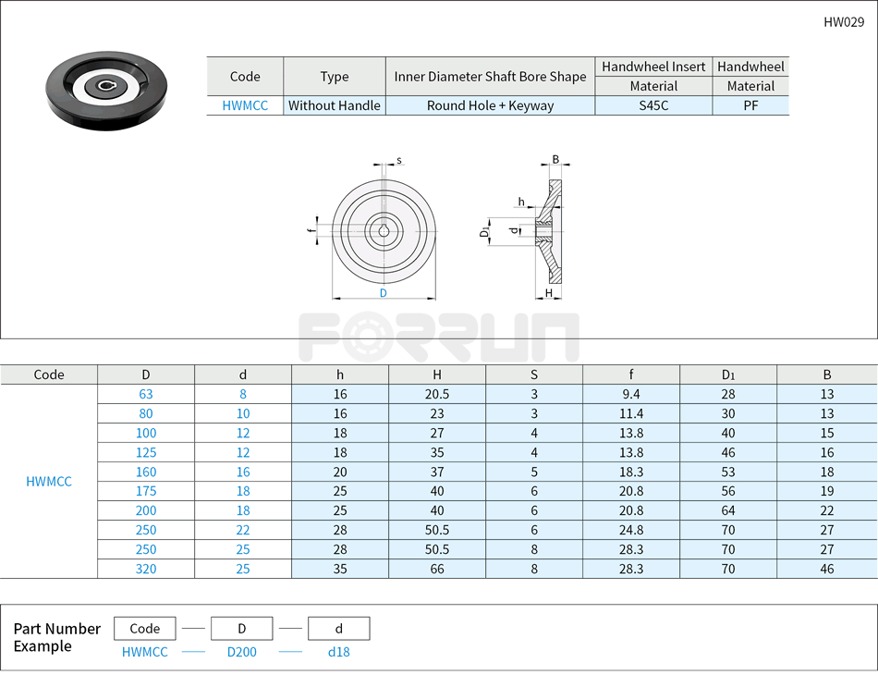Click the PF handwheel material cell
Viewport: 878px width, 675px height.
750,104
